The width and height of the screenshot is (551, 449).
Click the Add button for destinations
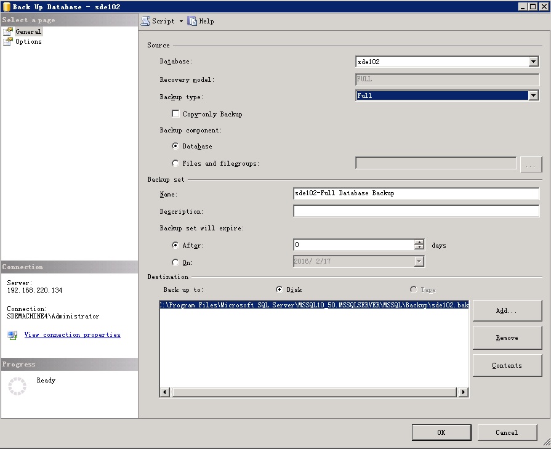(507, 310)
